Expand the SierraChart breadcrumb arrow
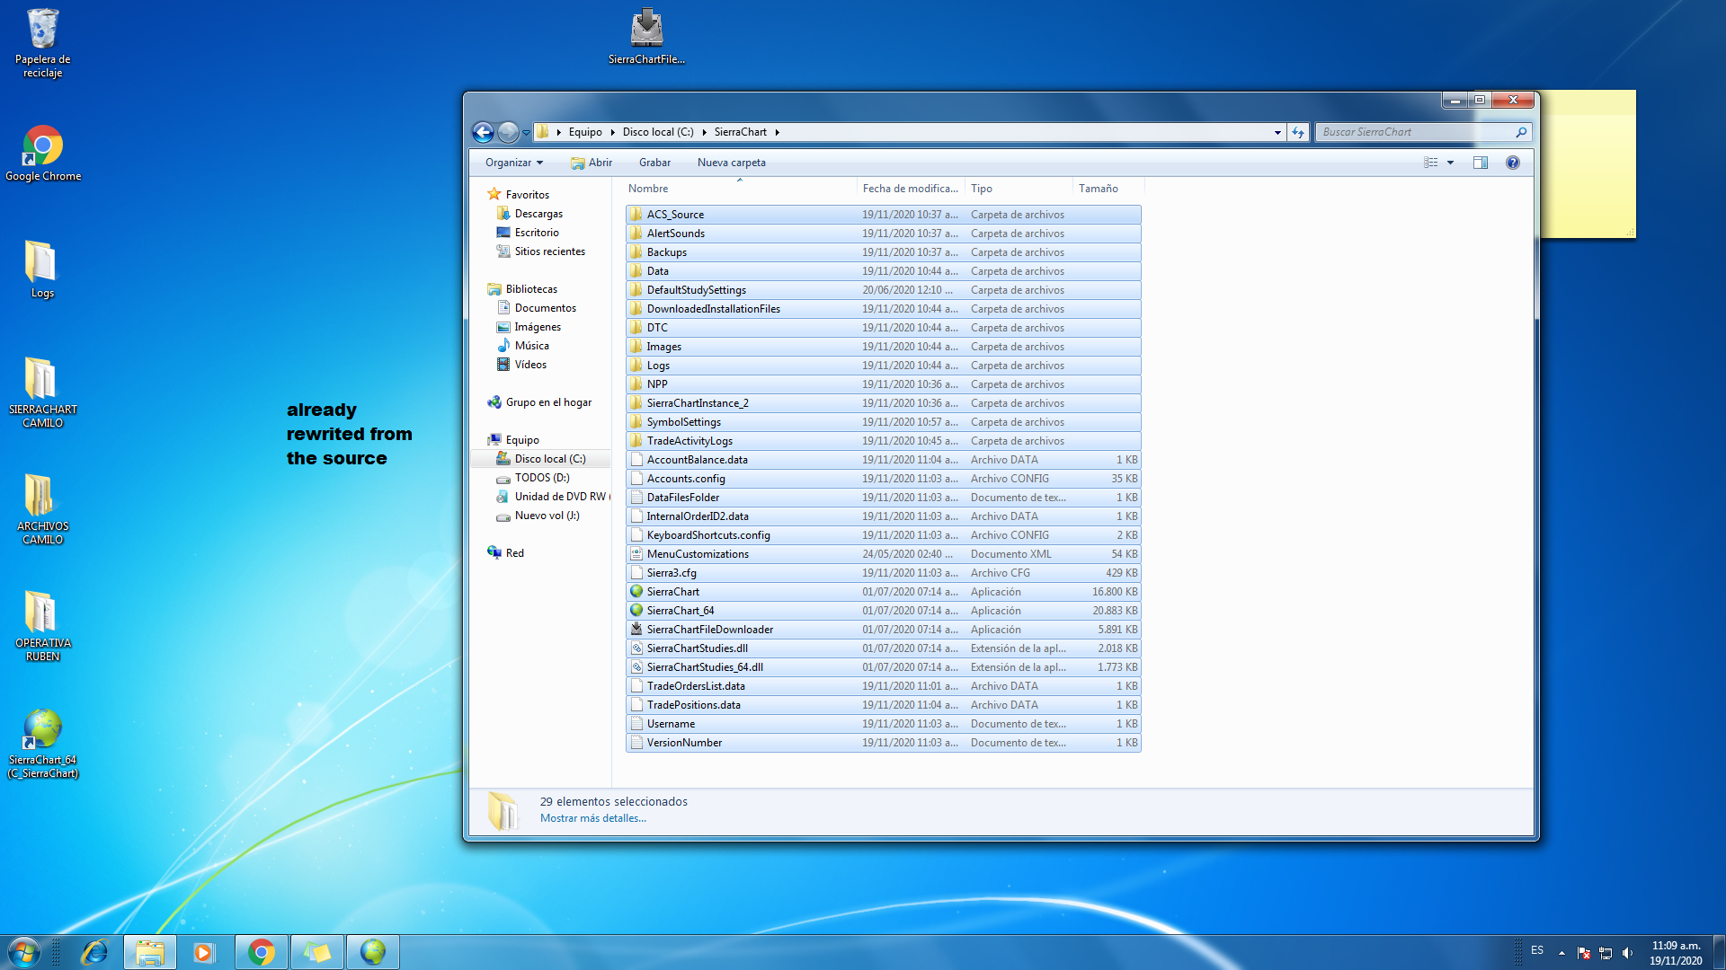1726x970 pixels. [x=778, y=132]
